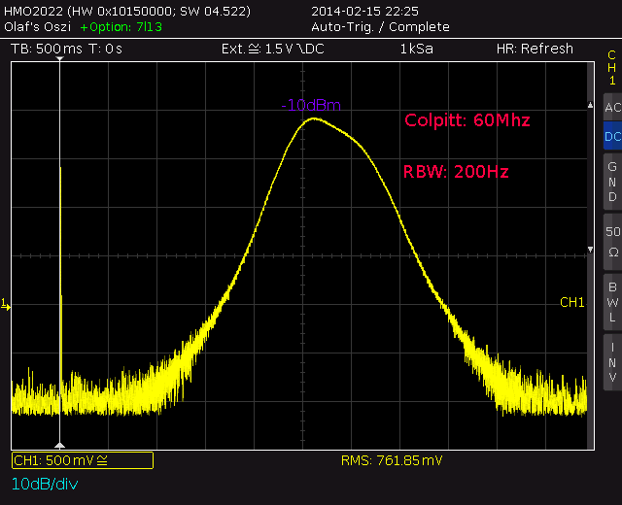Select GND coupling softkey
This screenshot has height=505, width=622.
[612, 182]
